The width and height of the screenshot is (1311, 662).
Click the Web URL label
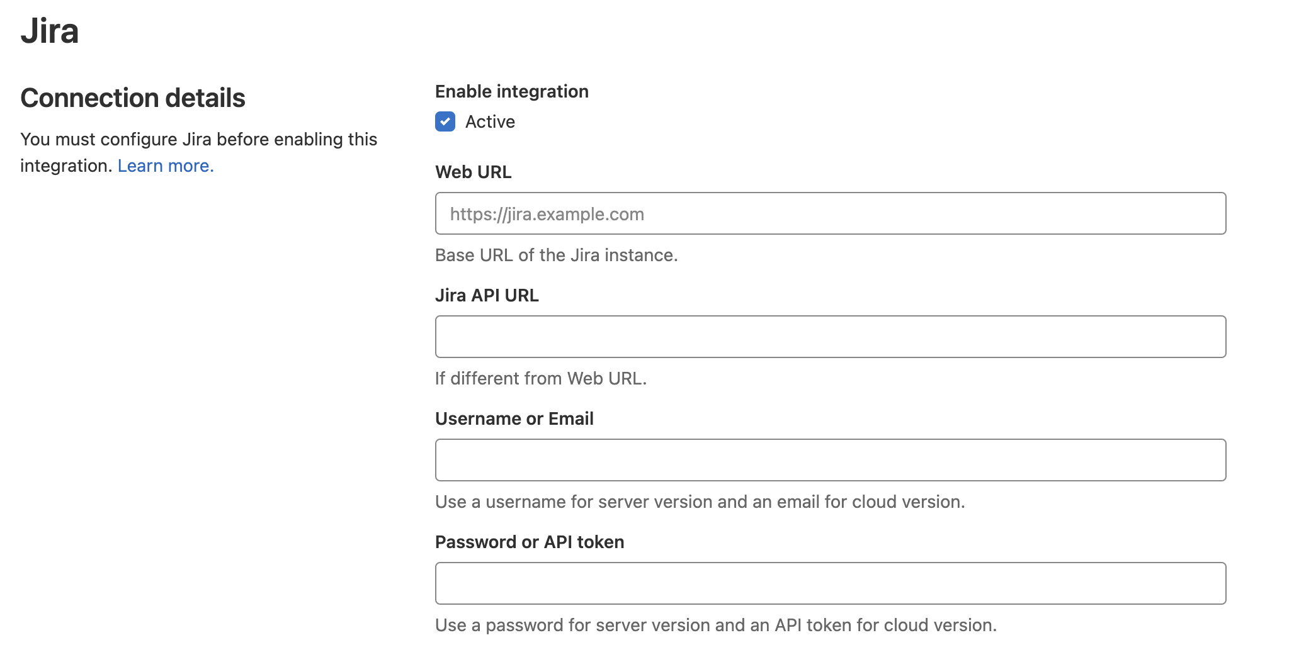(x=474, y=172)
